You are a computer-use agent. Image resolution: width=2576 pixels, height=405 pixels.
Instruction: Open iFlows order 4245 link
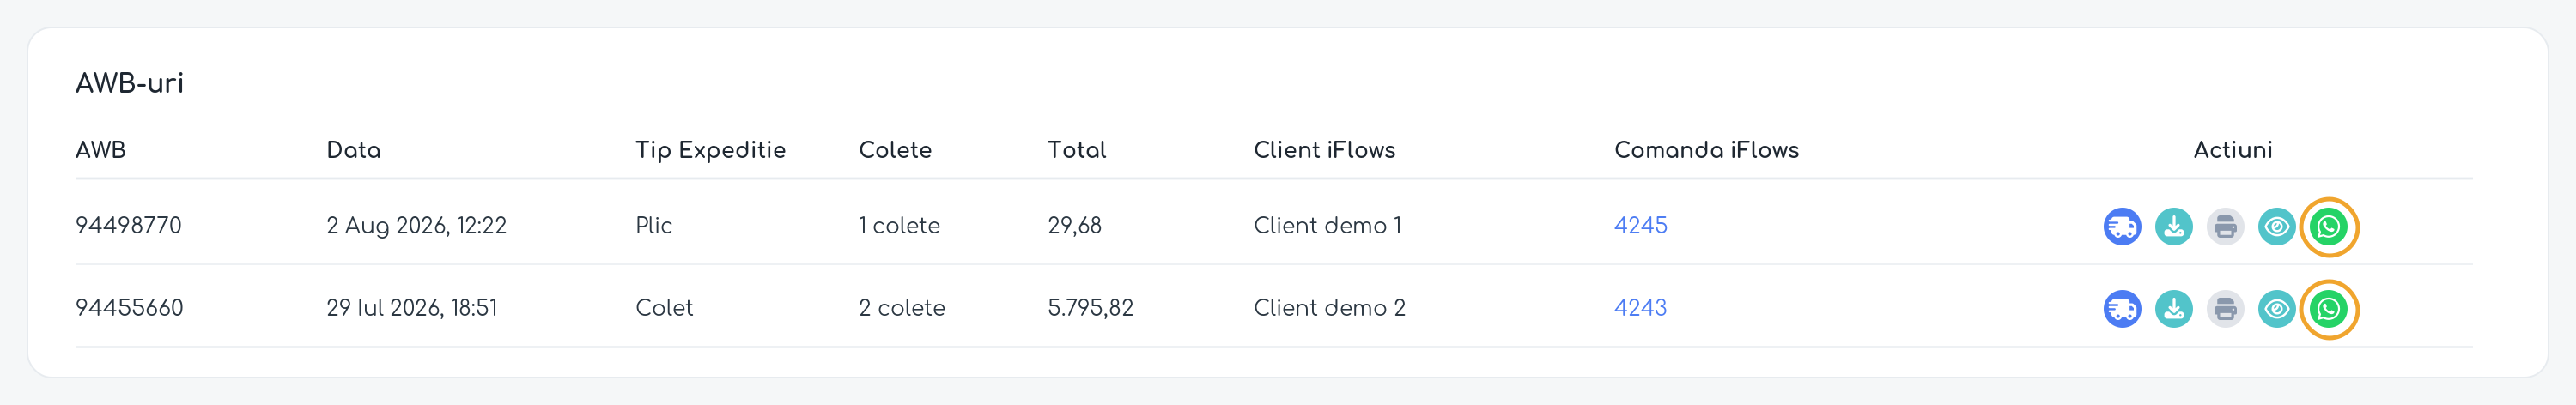1640,225
